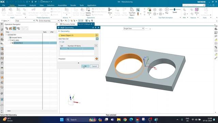Click the command search input field
This screenshot has height=123, width=218.
(193, 5)
